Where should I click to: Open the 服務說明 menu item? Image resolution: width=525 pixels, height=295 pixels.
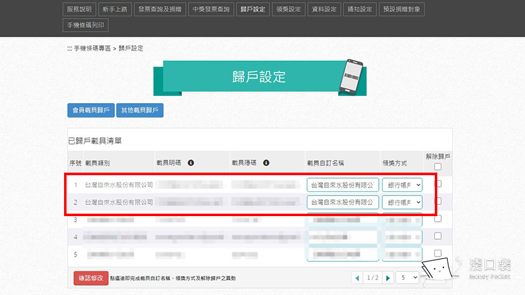click(x=79, y=9)
